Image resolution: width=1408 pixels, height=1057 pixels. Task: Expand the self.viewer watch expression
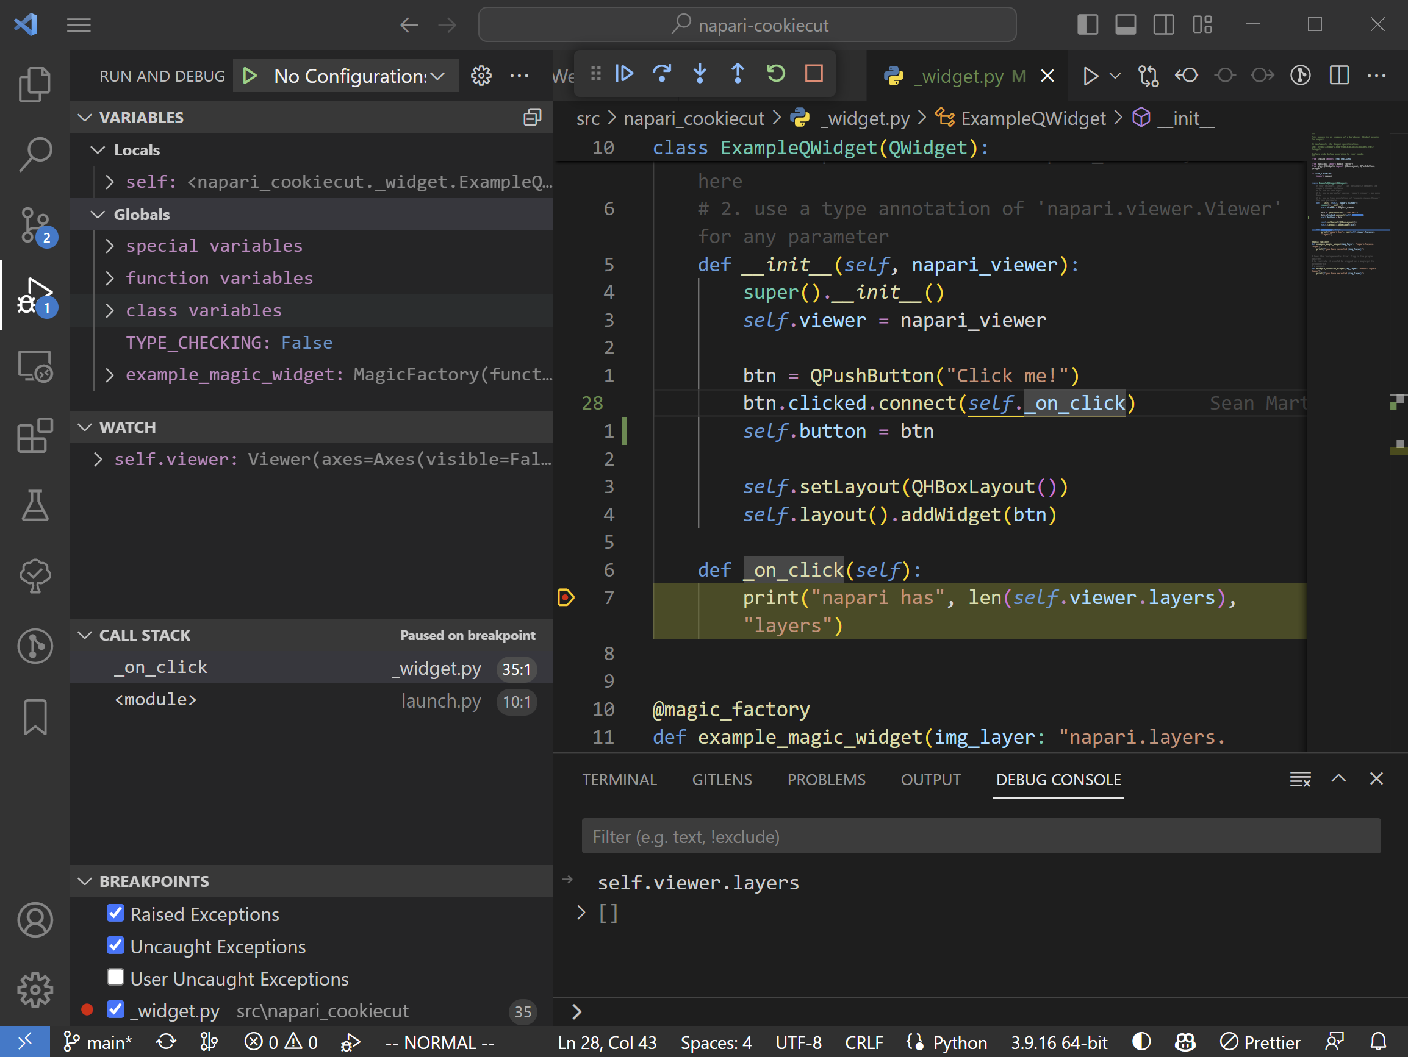point(99,459)
